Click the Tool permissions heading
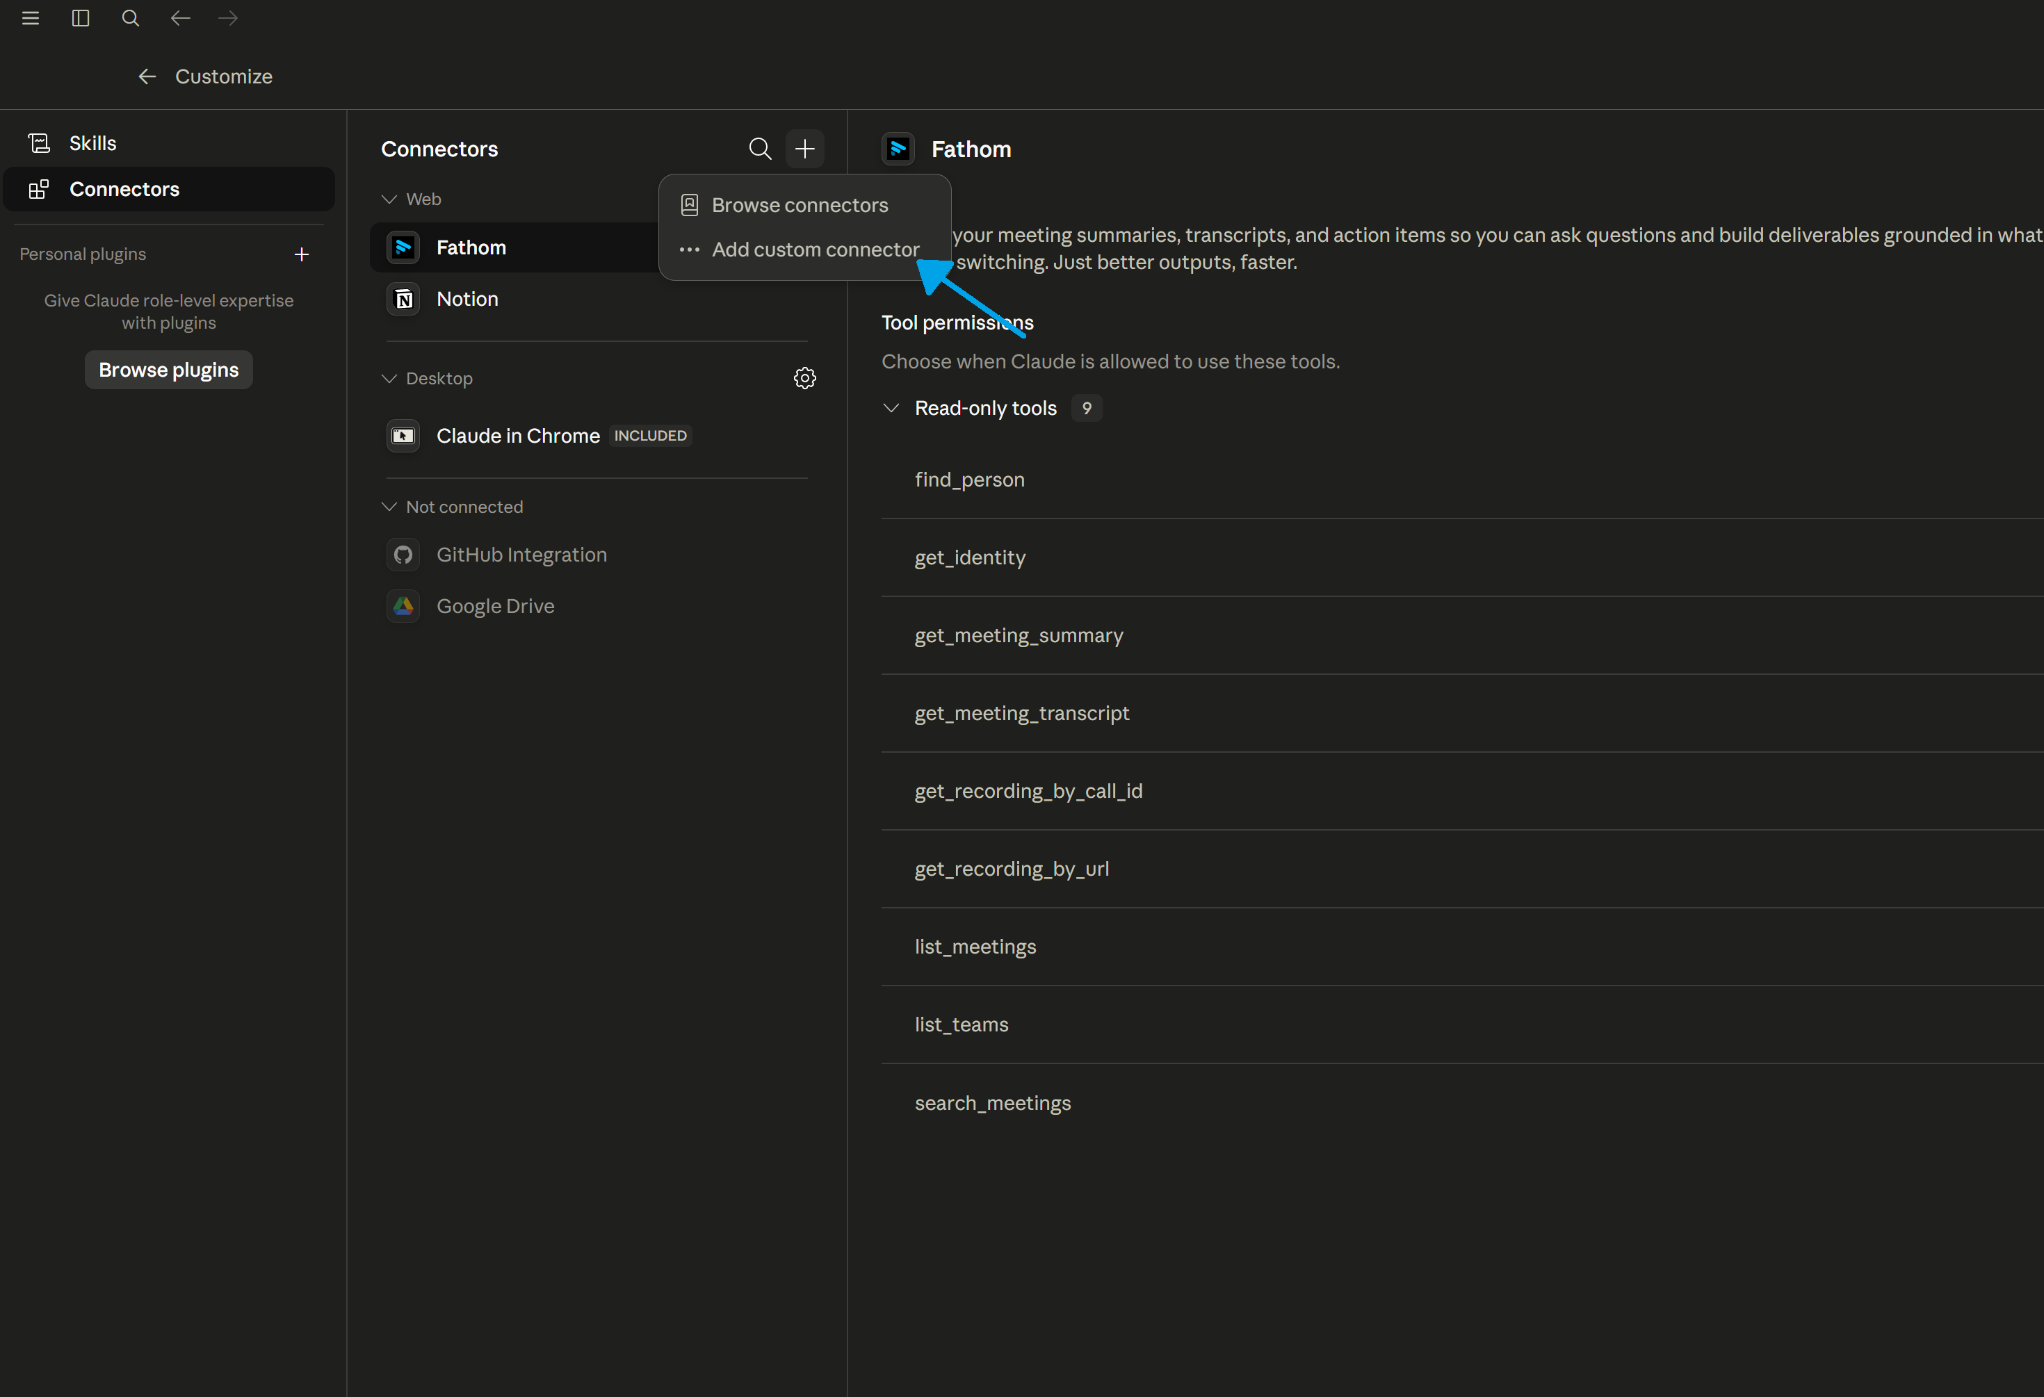The width and height of the screenshot is (2044, 1397). [957, 322]
